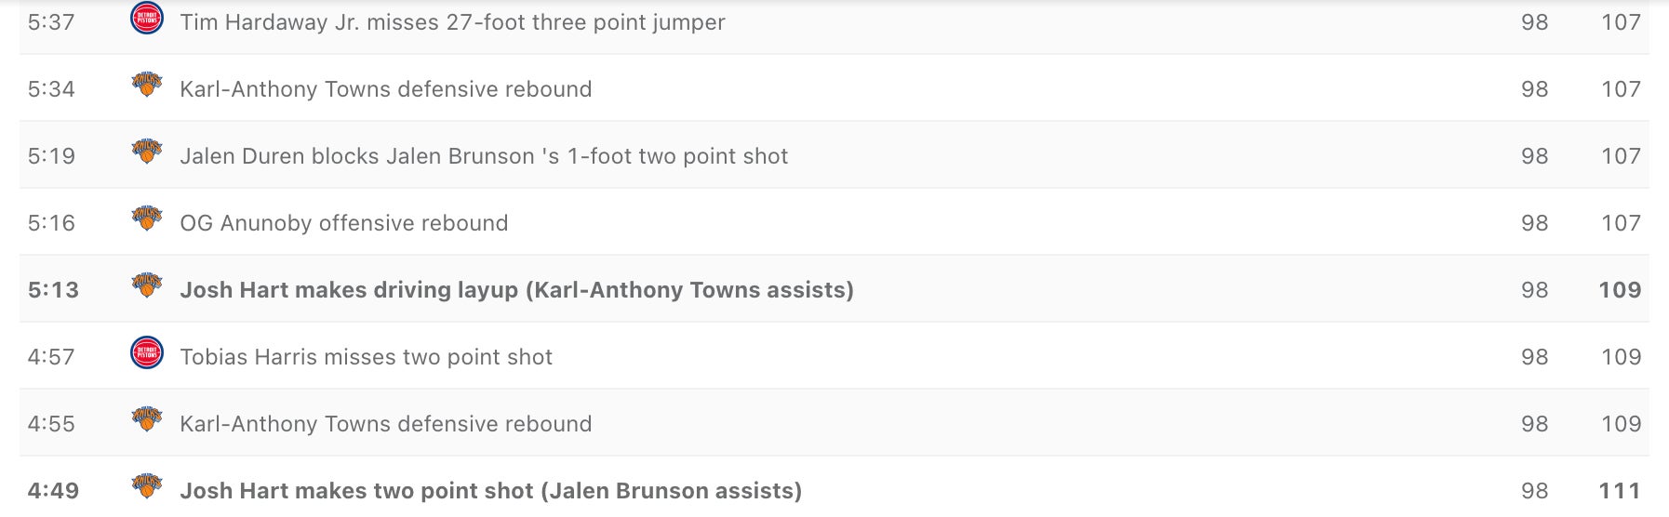Select the Knicks logo on the driving layup play
The image size is (1669, 517).
(147, 287)
